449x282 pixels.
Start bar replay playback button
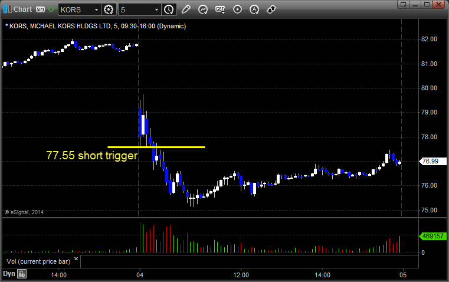pyautogui.click(x=237, y=9)
